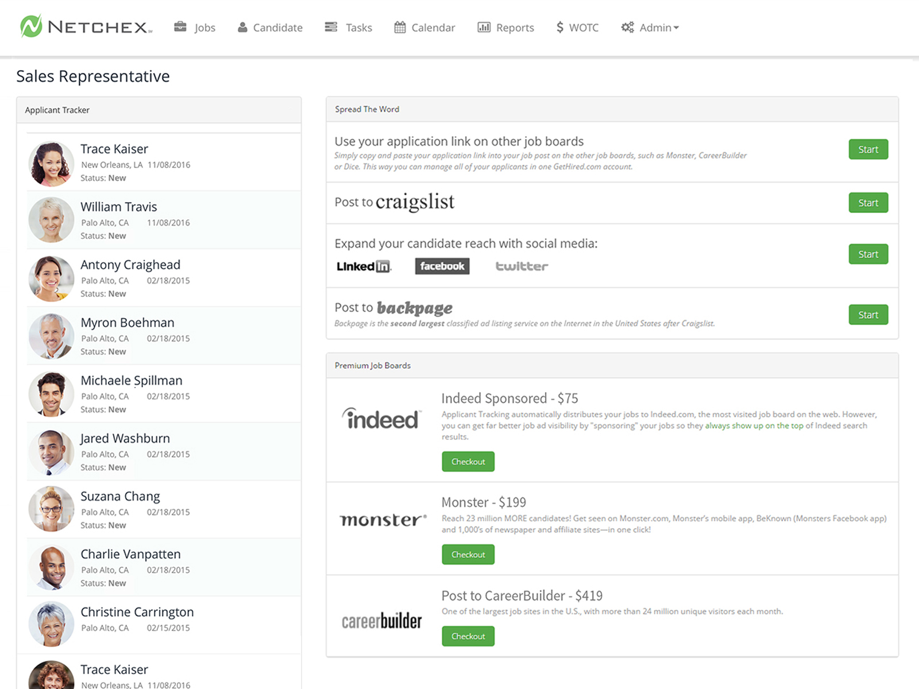Click the Calendar icon in navigation
The image size is (919, 689).
click(400, 27)
